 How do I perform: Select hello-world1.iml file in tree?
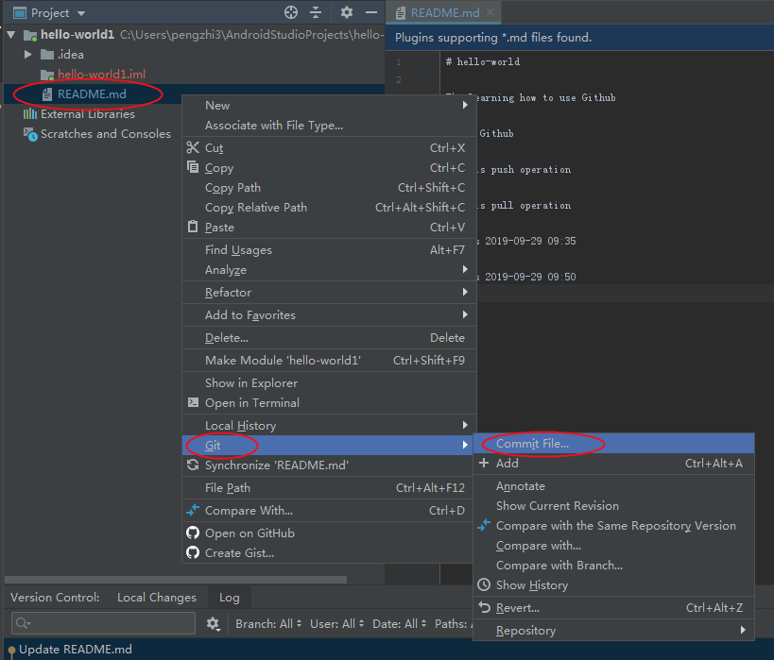(101, 75)
